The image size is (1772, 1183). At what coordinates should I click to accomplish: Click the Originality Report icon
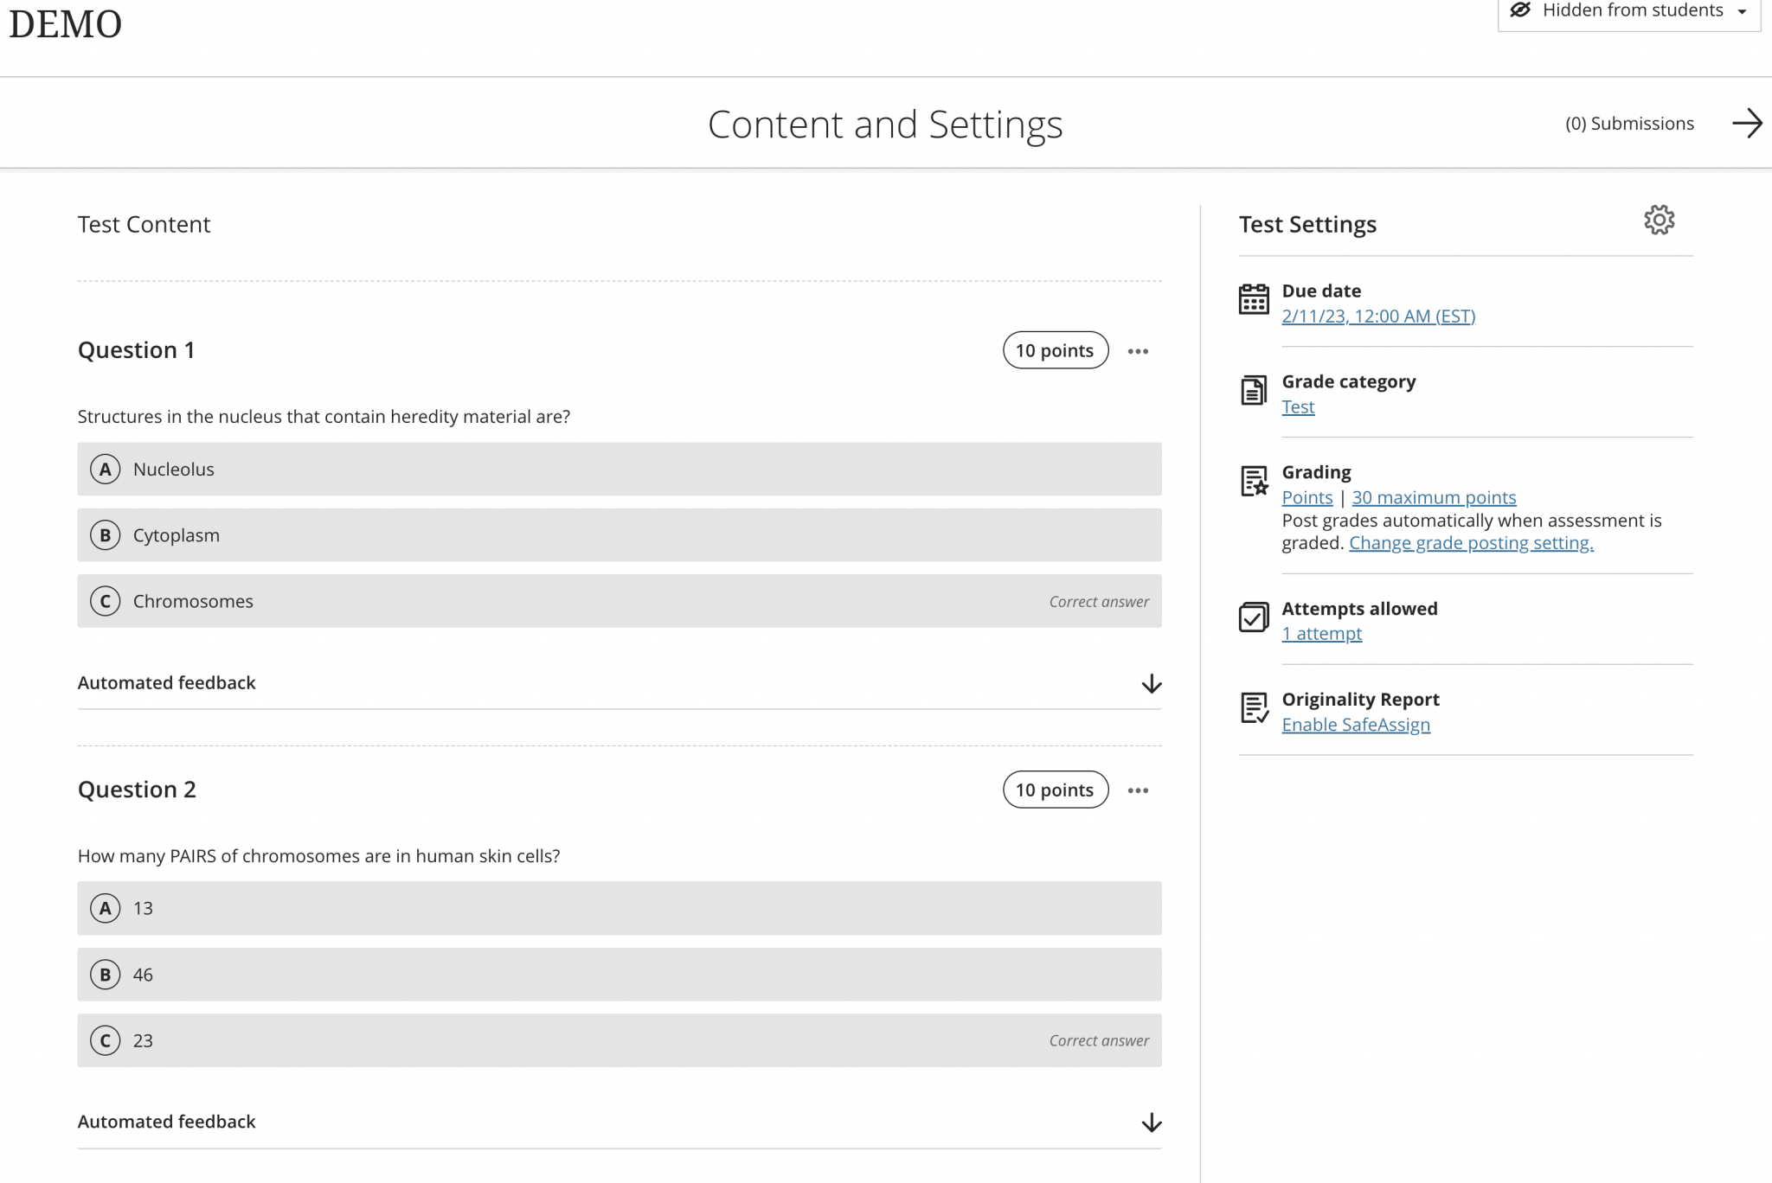(x=1254, y=708)
